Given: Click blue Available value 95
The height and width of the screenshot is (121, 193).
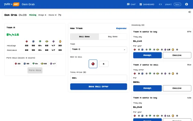Looking at the screenshot, I should 33,50.
